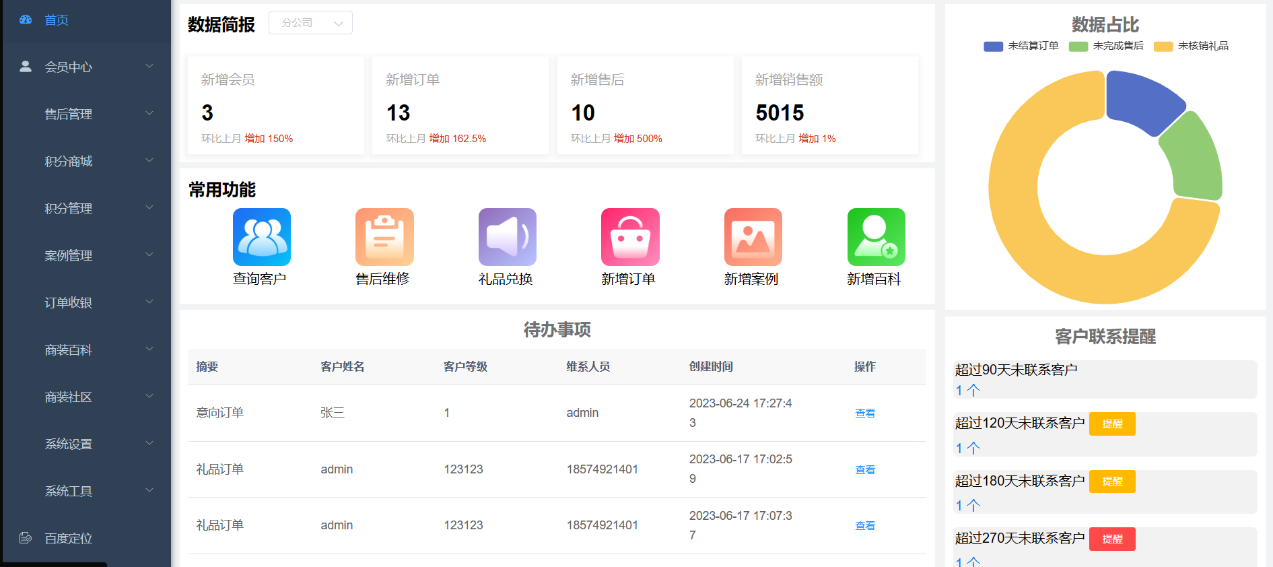Click the 1 个 count under 超过120天未联系客户

pyautogui.click(x=967, y=448)
